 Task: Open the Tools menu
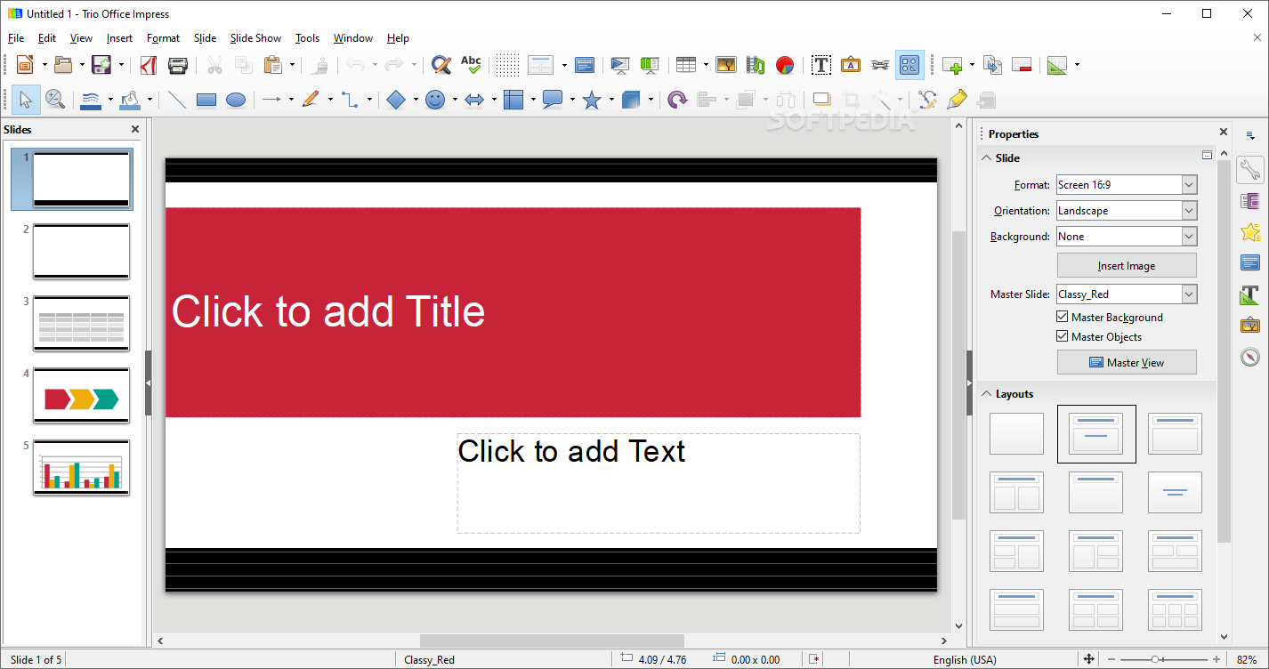click(307, 38)
